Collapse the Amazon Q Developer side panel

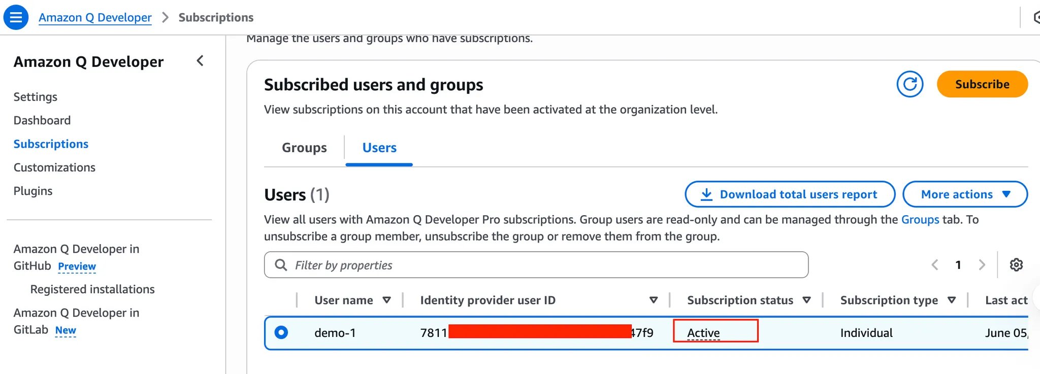tap(200, 61)
